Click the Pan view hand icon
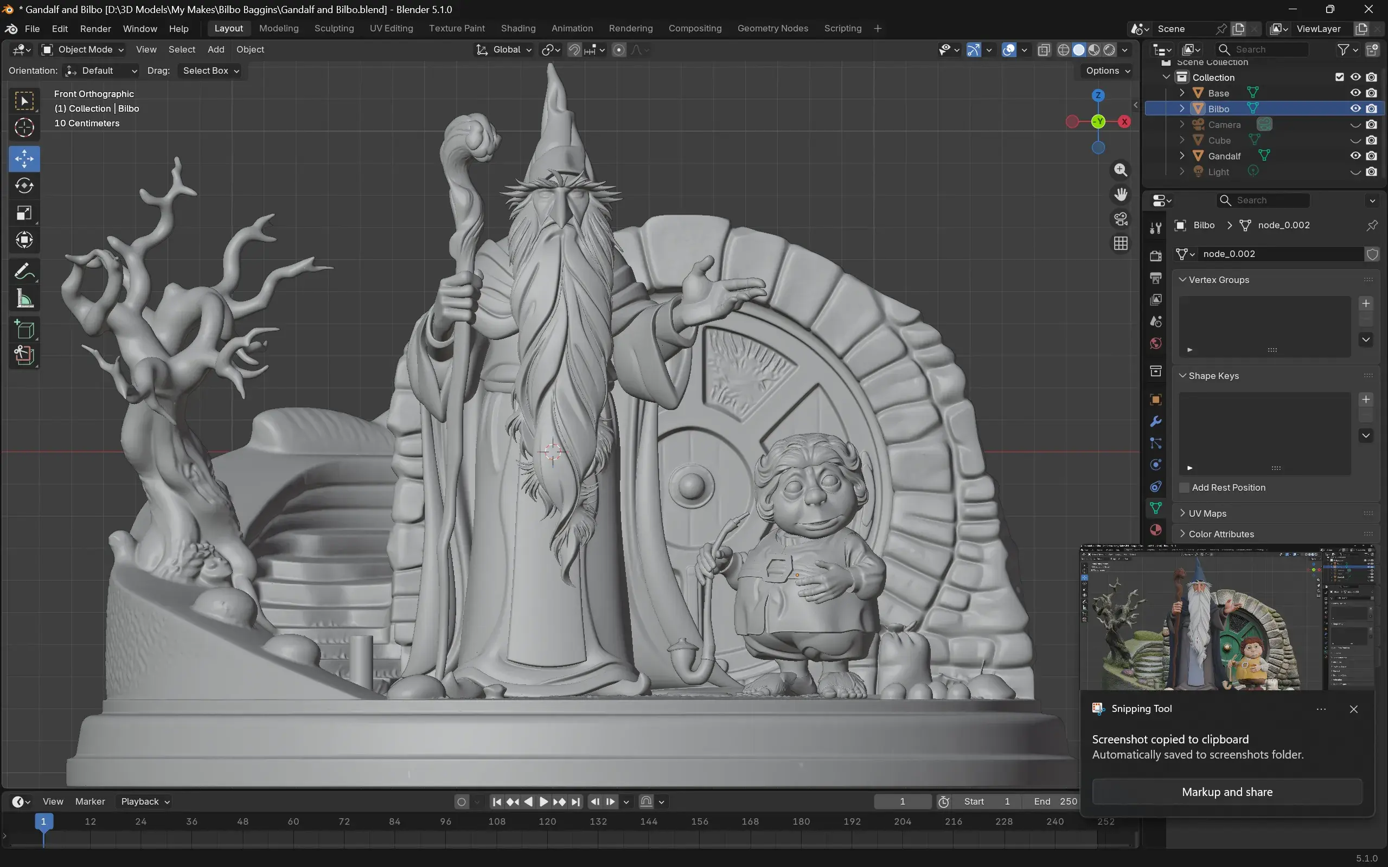This screenshot has width=1388, height=867. point(1120,195)
